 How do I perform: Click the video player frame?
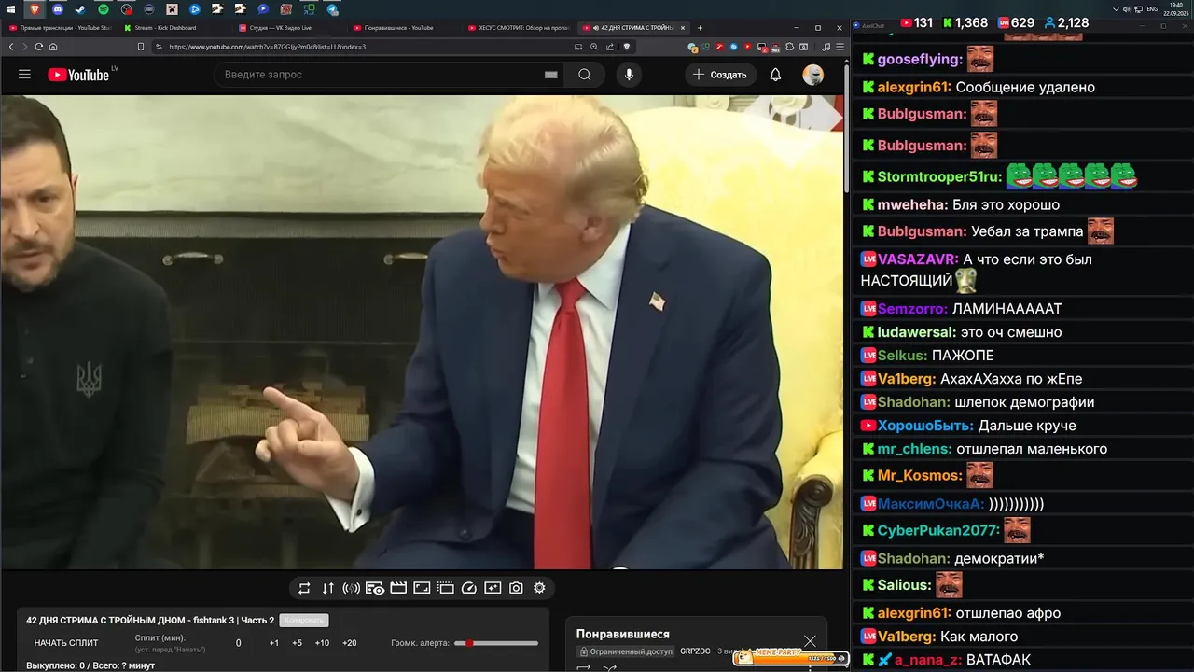coord(422,331)
